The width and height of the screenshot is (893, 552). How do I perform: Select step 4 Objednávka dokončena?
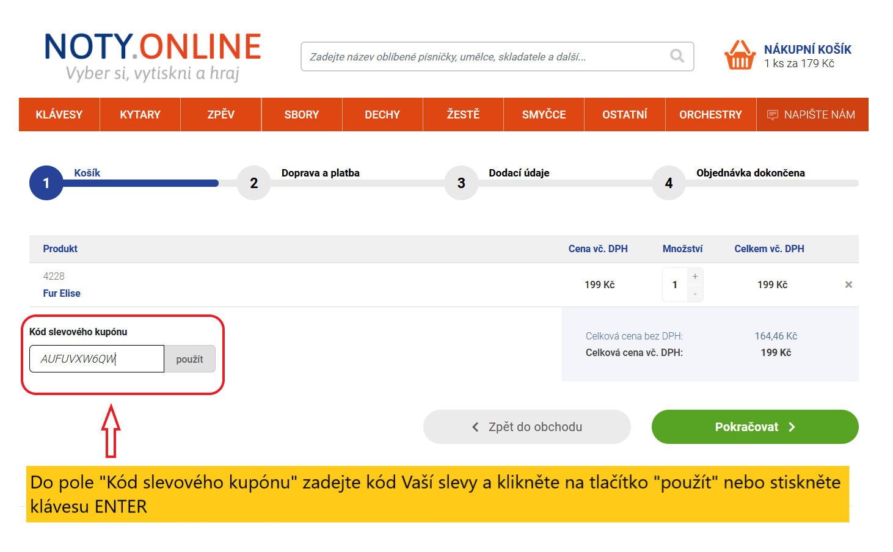tap(669, 183)
